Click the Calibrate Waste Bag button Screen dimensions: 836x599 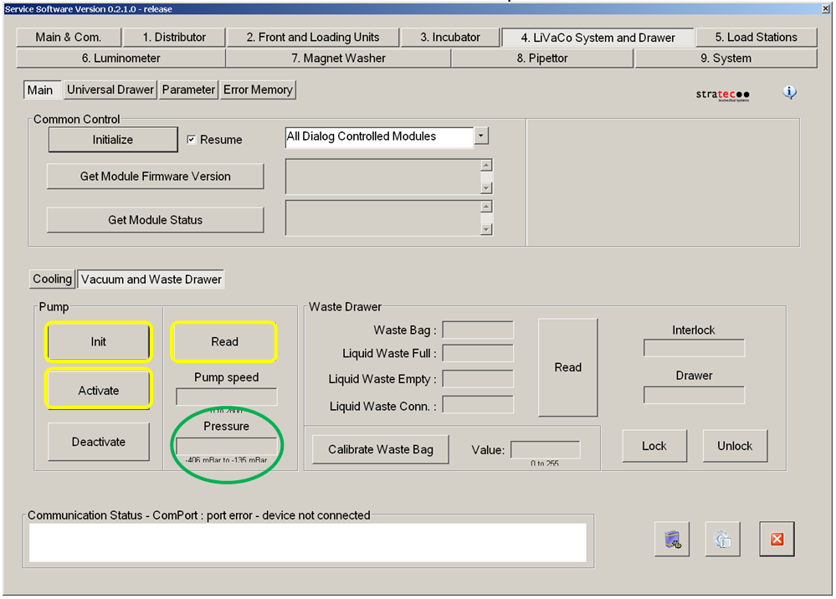380,449
